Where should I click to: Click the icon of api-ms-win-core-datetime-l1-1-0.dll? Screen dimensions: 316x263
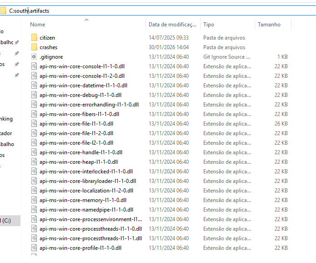pos(34,86)
